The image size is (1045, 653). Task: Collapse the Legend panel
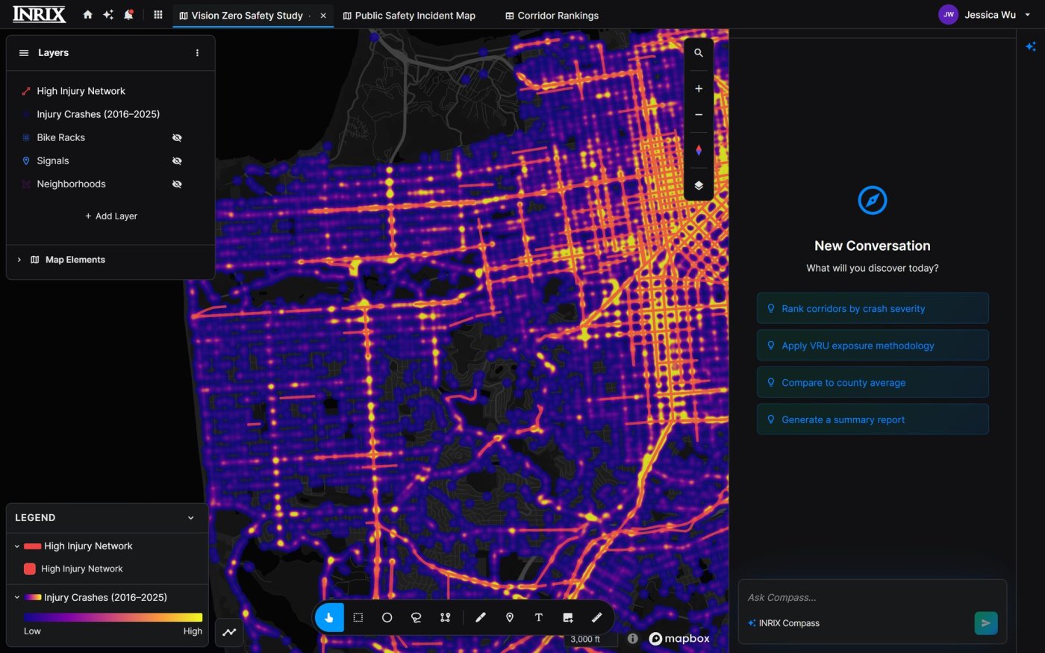coord(191,518)
